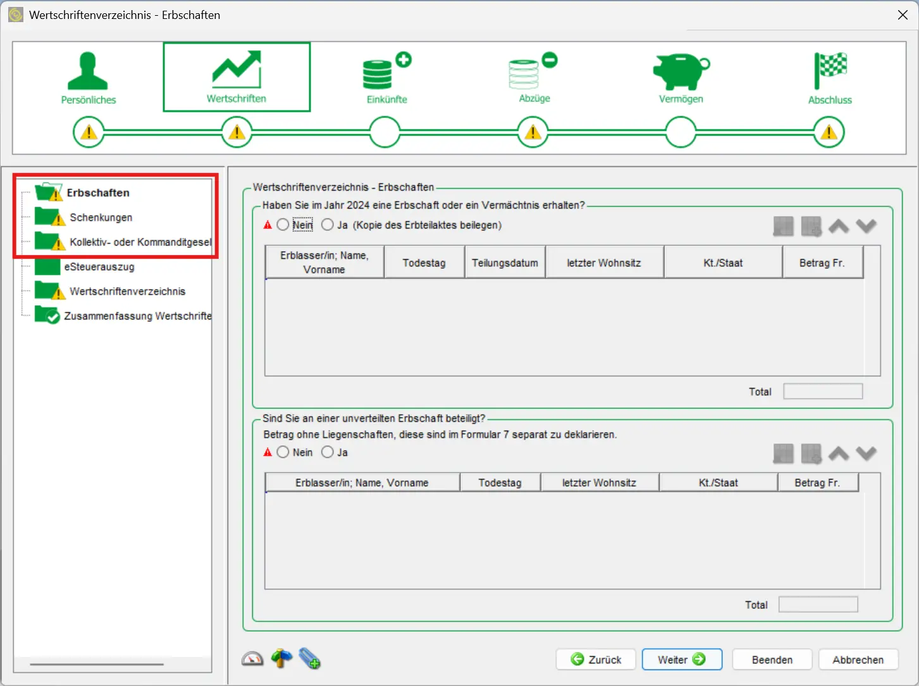Image resolution: width=919 pixels, height=686 pixels.
Task: Click the Betrag Fr. header in upper table
Action: (822, 263)
